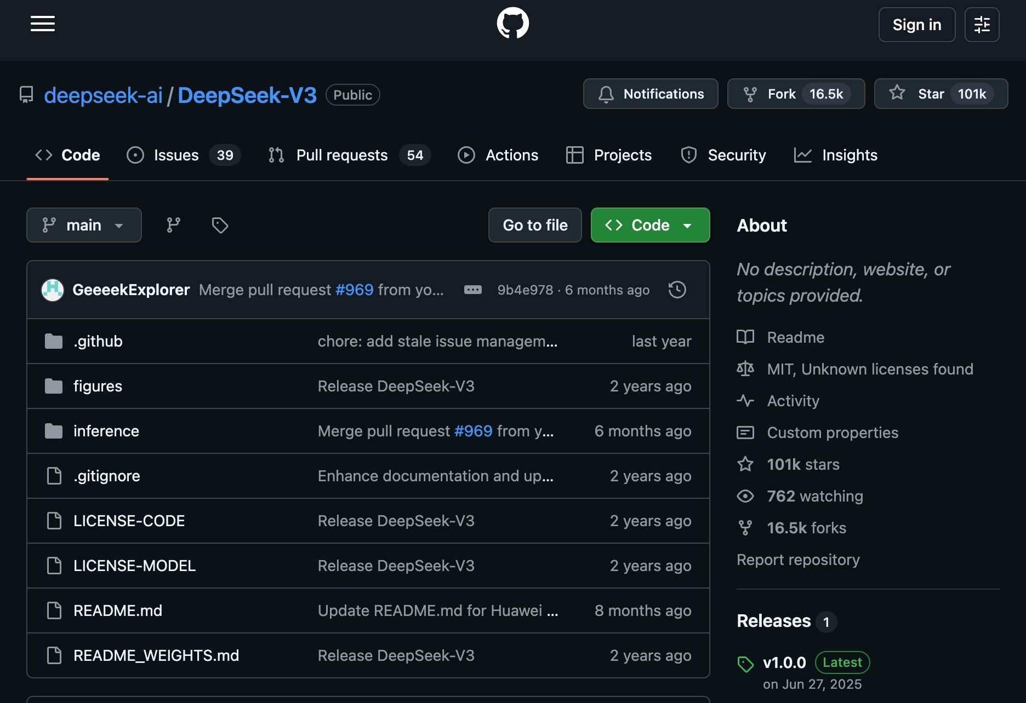Switch to the Issues tab
This screenshot has height=703, width=1026.
click(x=183, y=155)
